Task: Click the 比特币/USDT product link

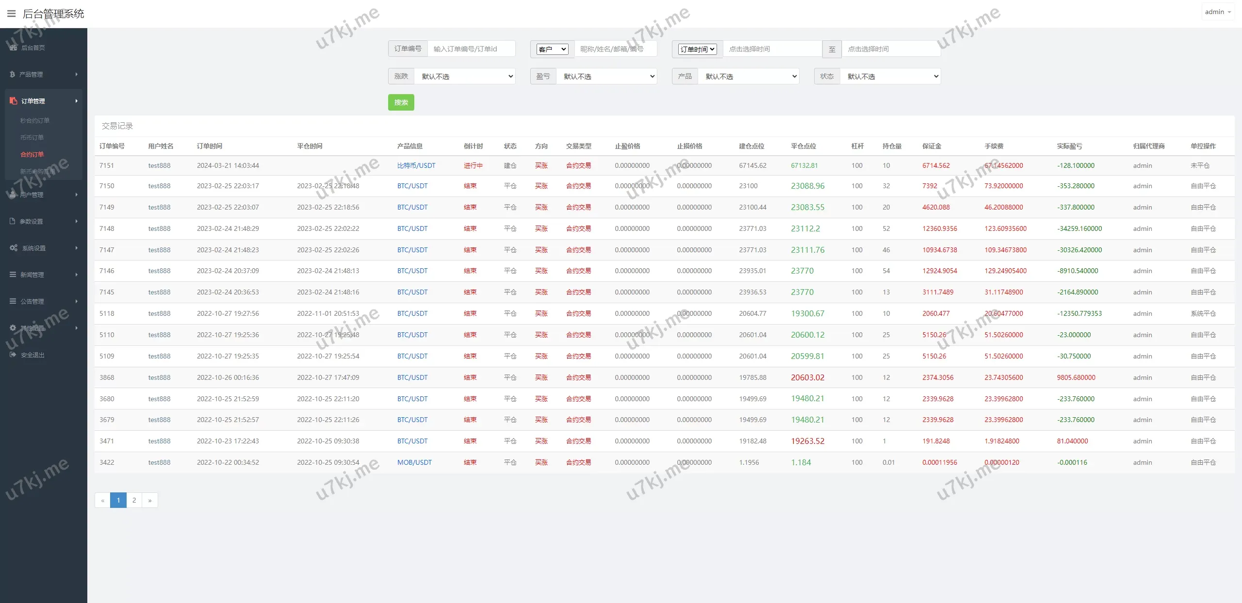Action: [x=416, y=165]
